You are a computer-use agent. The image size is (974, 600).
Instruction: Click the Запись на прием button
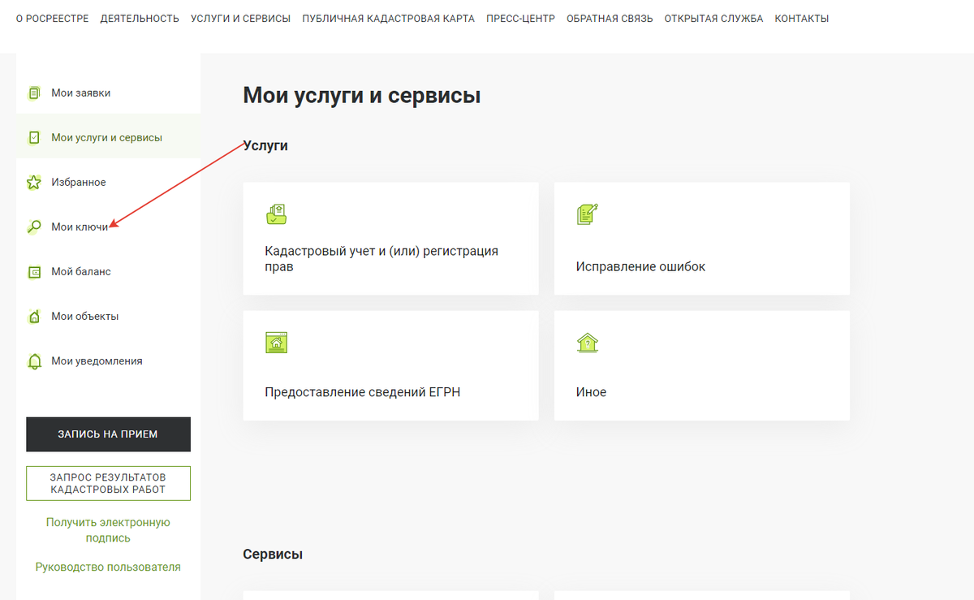pos(108,434)
